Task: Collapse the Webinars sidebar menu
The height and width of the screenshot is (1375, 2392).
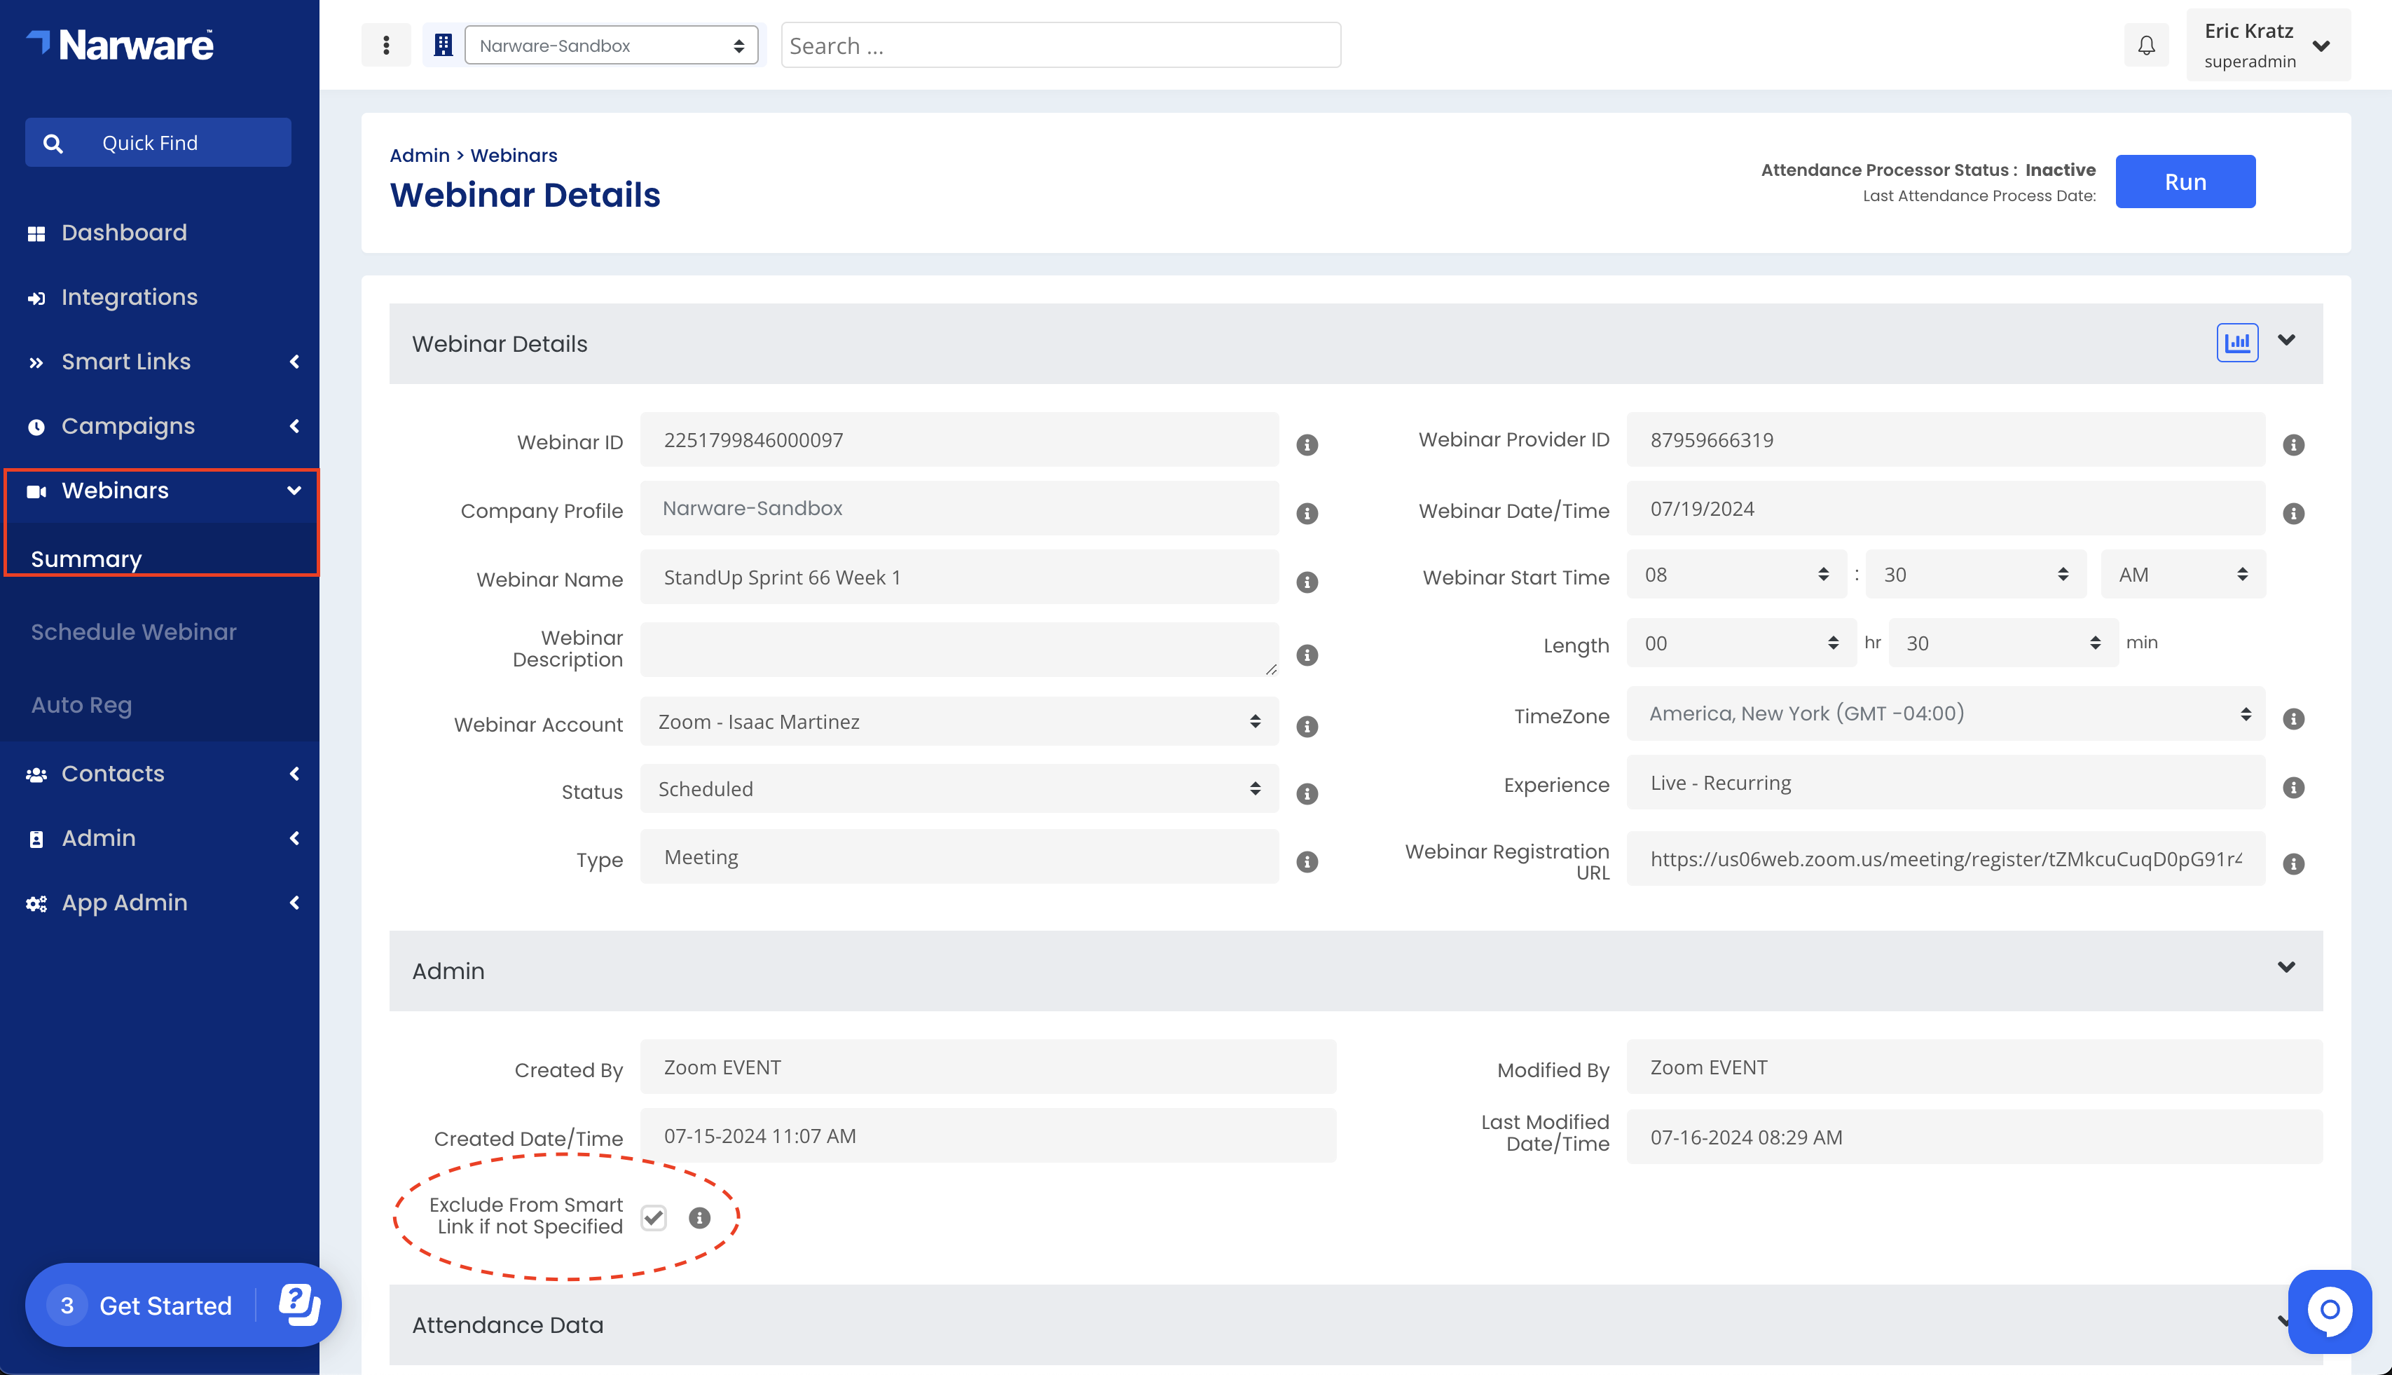Action: click(158, 490)
